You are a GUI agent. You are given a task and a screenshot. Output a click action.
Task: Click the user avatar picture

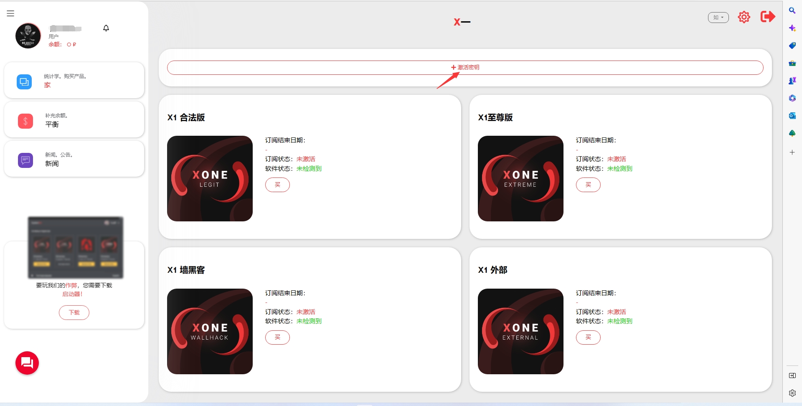(x=28, y=36)
